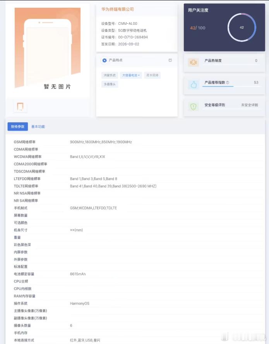Click the vibrating phone icon for 产品热销度
Viewport: 269px width, 344px height.
193,62
